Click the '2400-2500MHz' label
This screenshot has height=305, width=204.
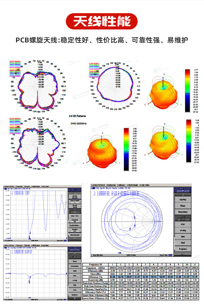point(79,124)
